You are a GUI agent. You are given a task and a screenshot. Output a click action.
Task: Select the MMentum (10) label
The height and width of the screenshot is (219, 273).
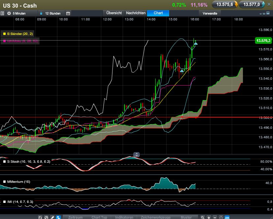tap(19, 182)
